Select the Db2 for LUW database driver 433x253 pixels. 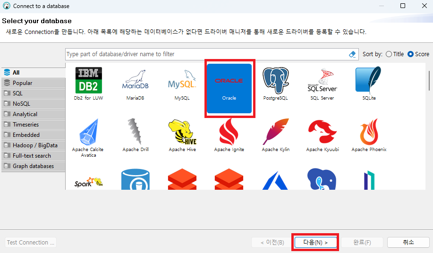pos(88,84)
